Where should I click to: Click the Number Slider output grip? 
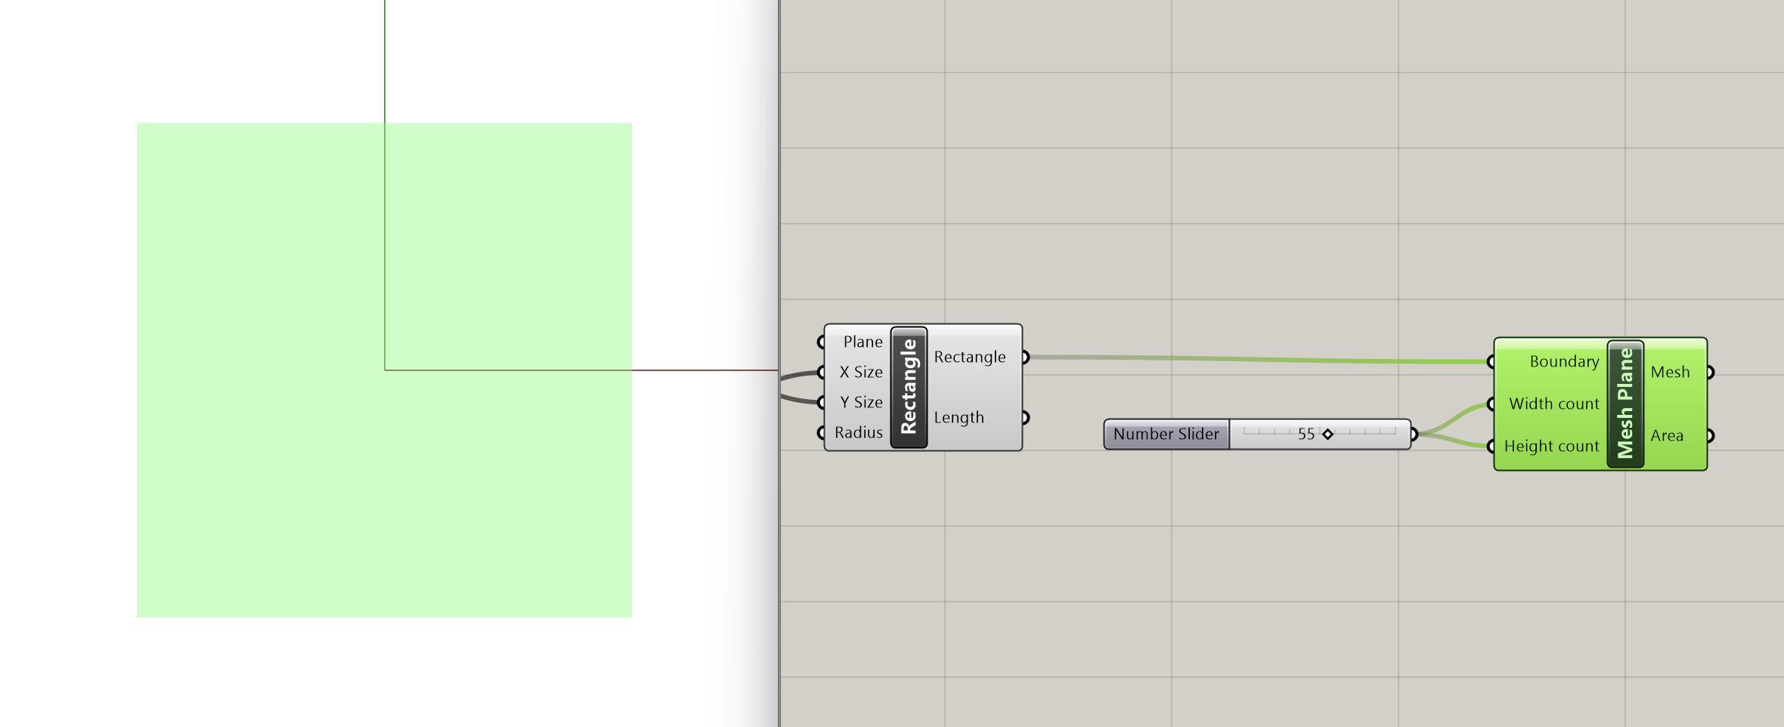(1414, 435)
